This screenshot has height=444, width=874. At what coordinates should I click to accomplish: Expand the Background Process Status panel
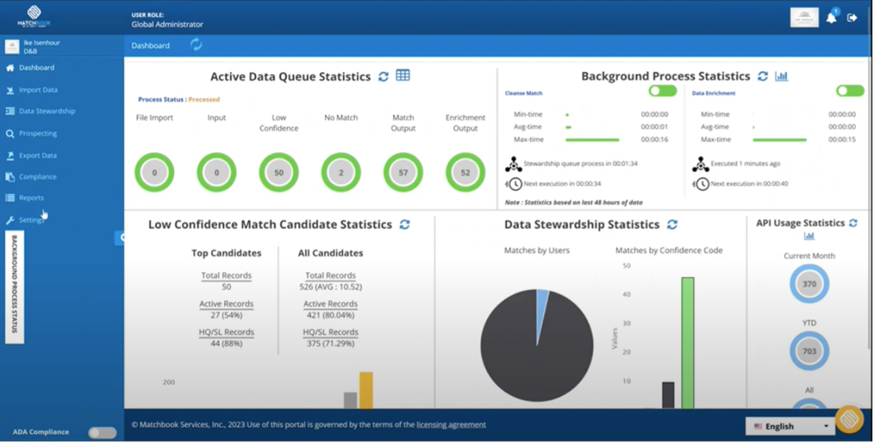14,287
